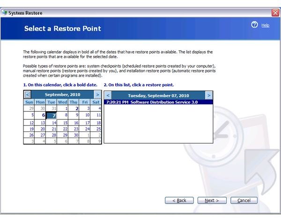
Task: Show previous day's restore points list
Action: click(108, 95)
